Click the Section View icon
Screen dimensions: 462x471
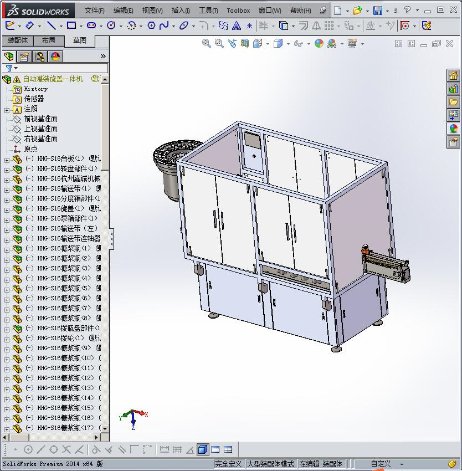point(245,44)
